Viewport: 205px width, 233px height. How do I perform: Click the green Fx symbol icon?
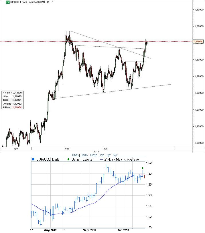coord(8,2)
